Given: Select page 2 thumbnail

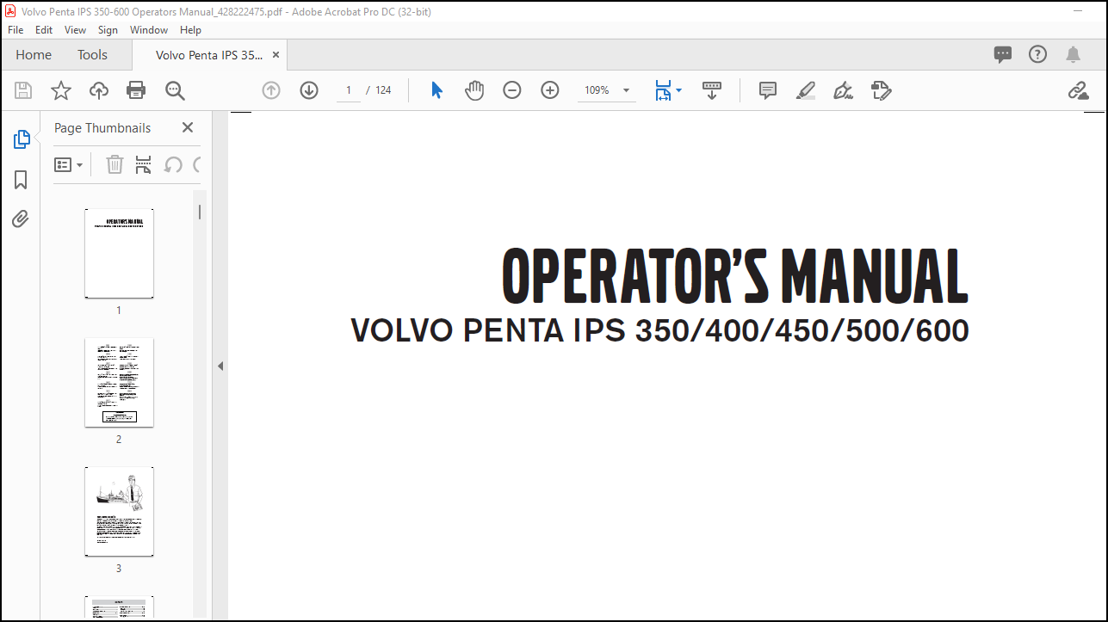Looking at the screenshot, I should point(119,383).
